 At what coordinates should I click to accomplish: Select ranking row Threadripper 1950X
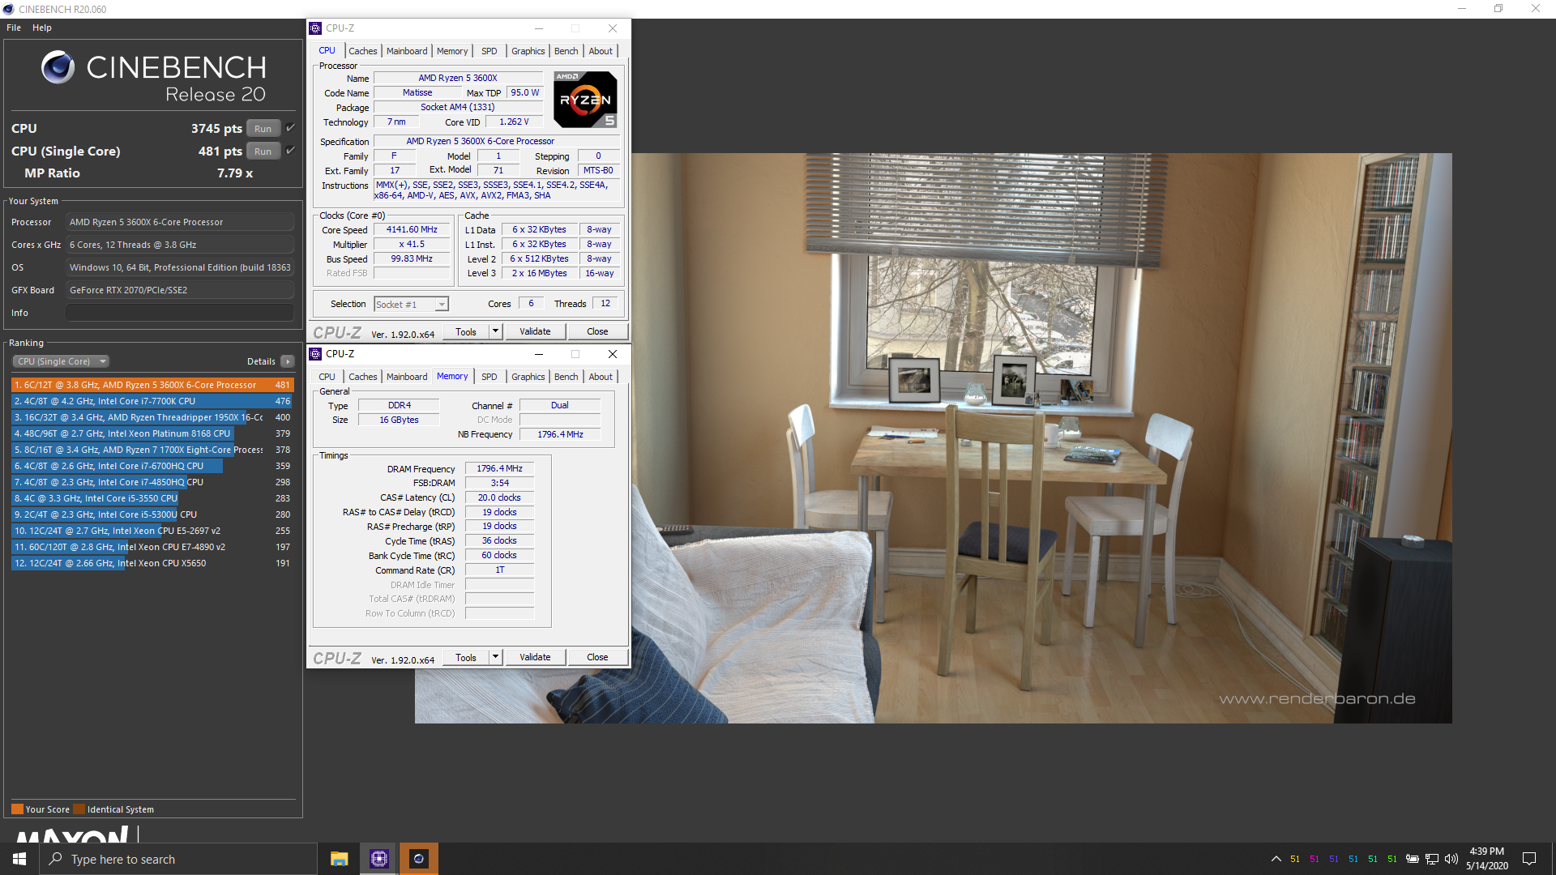[x=152, y=417]
